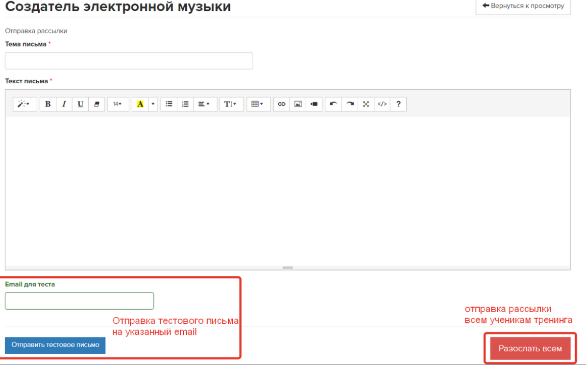586x365 pixels.
Task: Go back via Вернуться к просмотру
Action: pyautogui.click(x=523, y=6)
